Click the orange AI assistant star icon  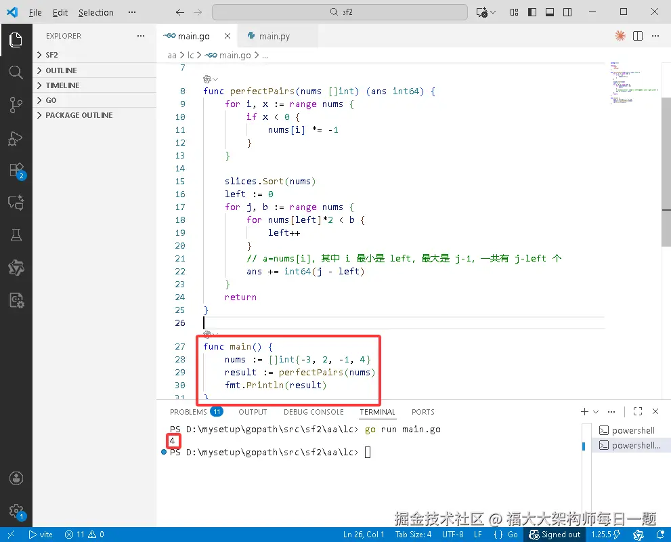(620, 36)
